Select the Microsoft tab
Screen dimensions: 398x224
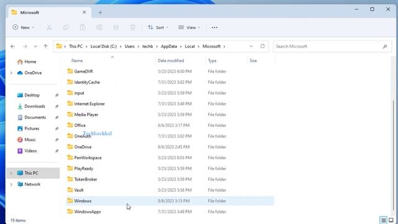pos(50,12)
